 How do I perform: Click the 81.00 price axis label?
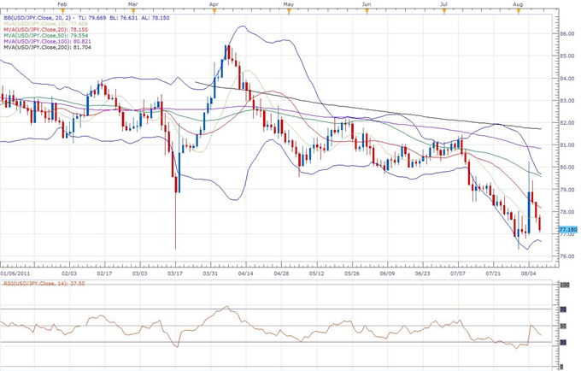(567, 145)
